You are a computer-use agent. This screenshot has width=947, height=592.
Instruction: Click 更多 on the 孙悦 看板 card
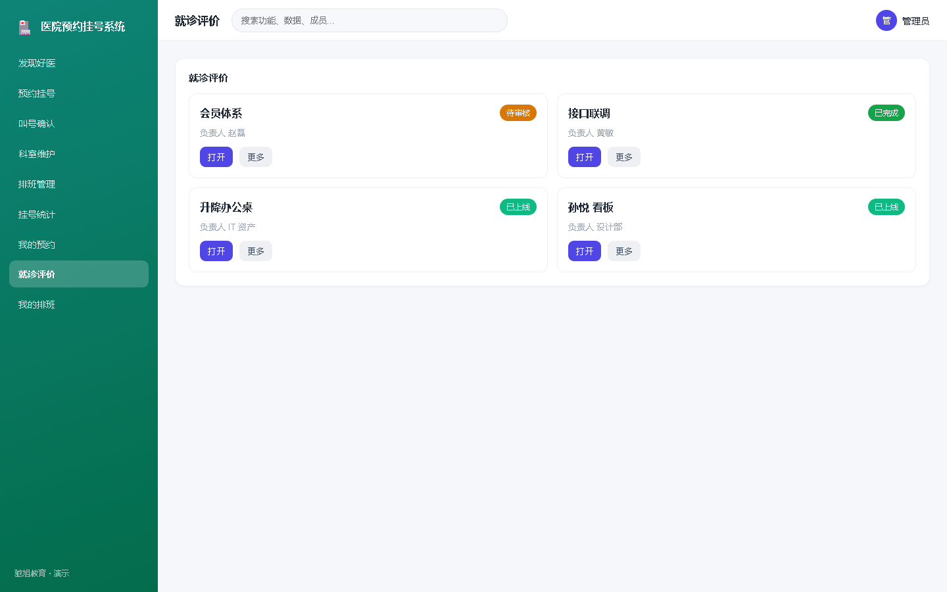tap(624, 251)
